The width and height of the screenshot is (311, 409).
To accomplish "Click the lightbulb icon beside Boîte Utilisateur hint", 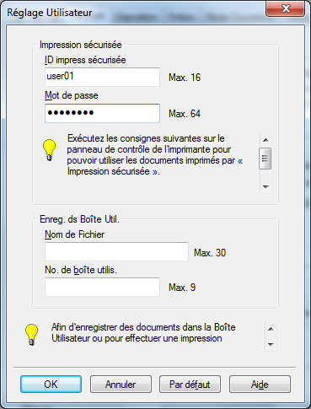I will (32, 335).
